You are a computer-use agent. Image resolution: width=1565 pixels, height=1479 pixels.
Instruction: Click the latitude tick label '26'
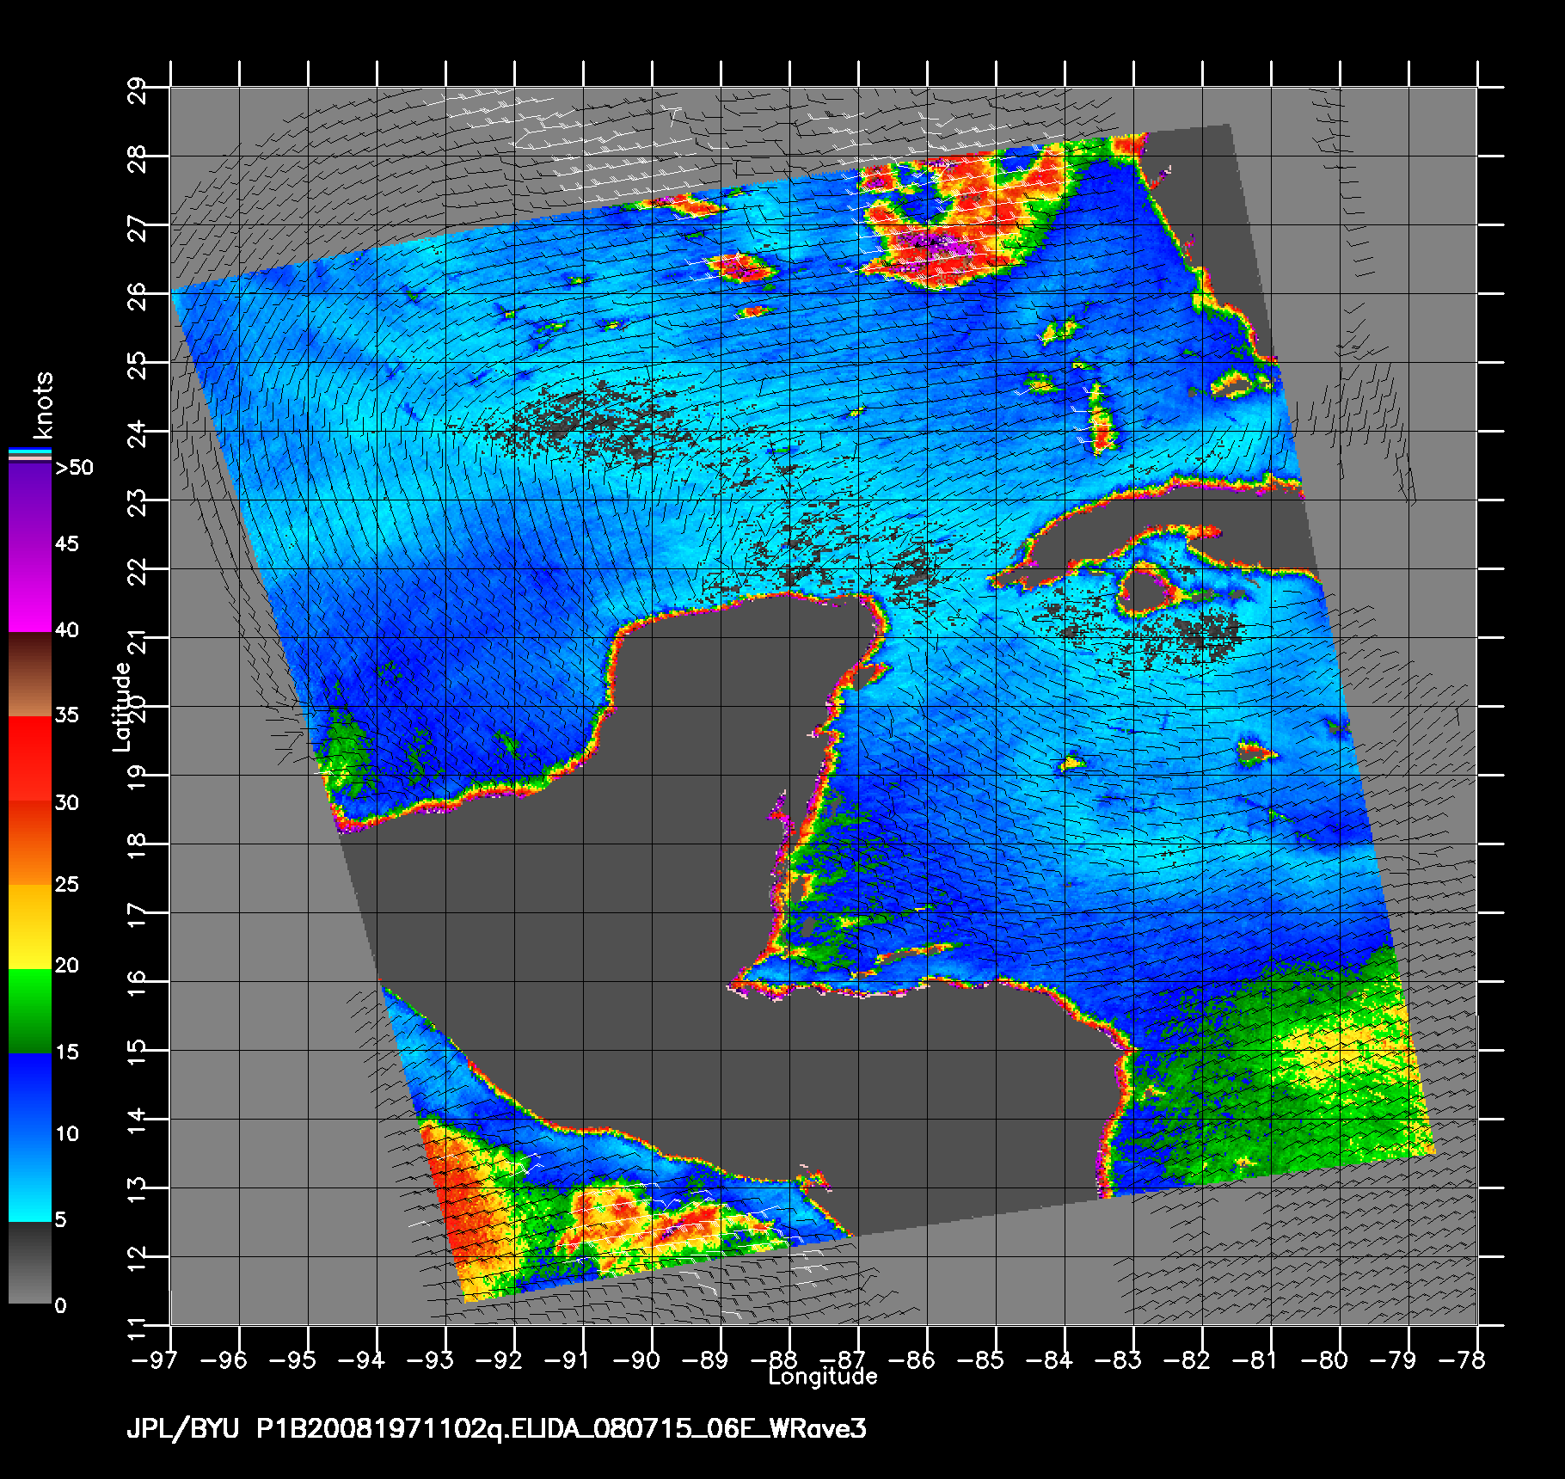coord(138,295)
